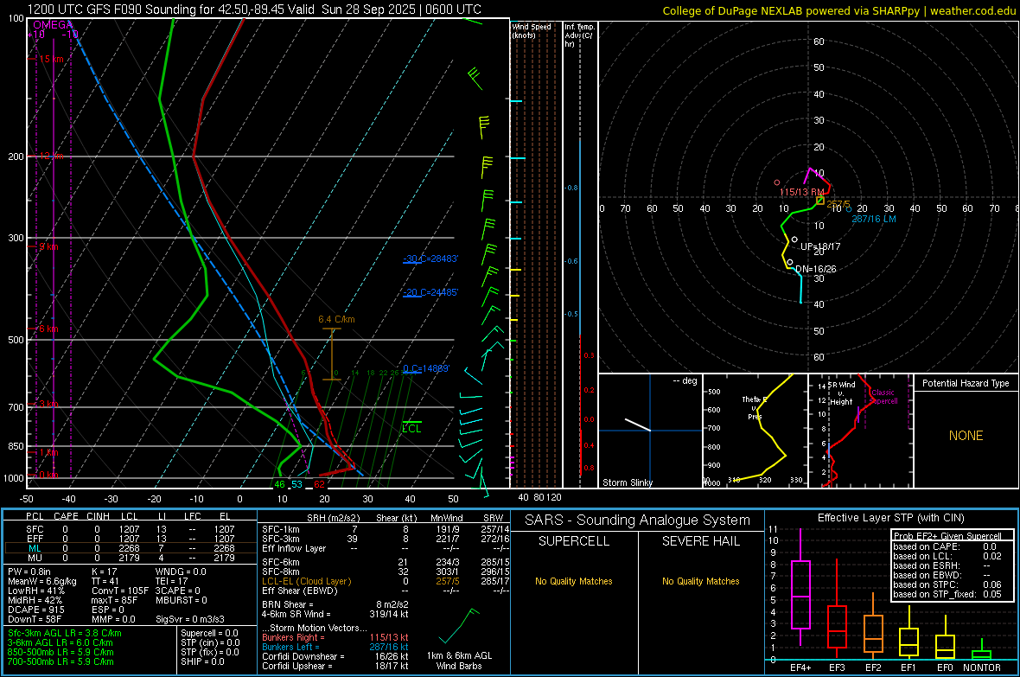The image size is (1020, 677).
Task: Click the 'STP (cin) = 0.0' value
Action: pyautogui.click(x=210, y=642)
